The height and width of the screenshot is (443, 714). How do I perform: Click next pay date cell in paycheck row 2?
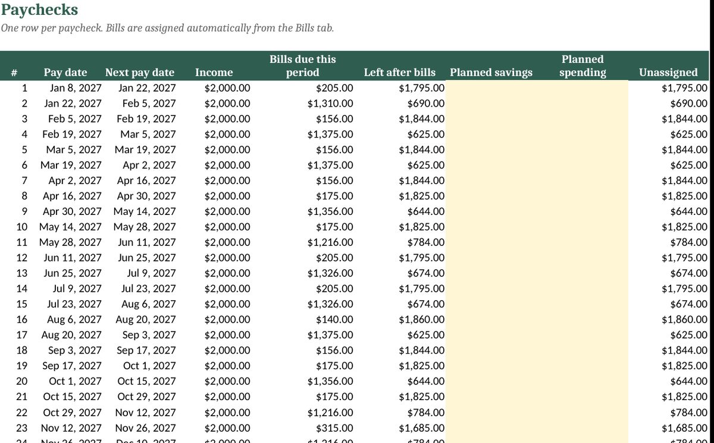[149, 104]
